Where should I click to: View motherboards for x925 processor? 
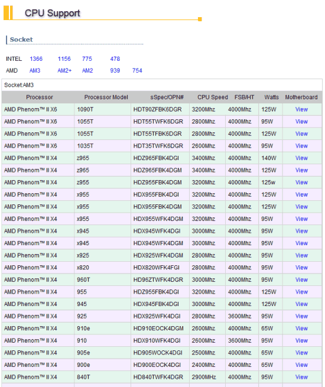coord(301,255)
